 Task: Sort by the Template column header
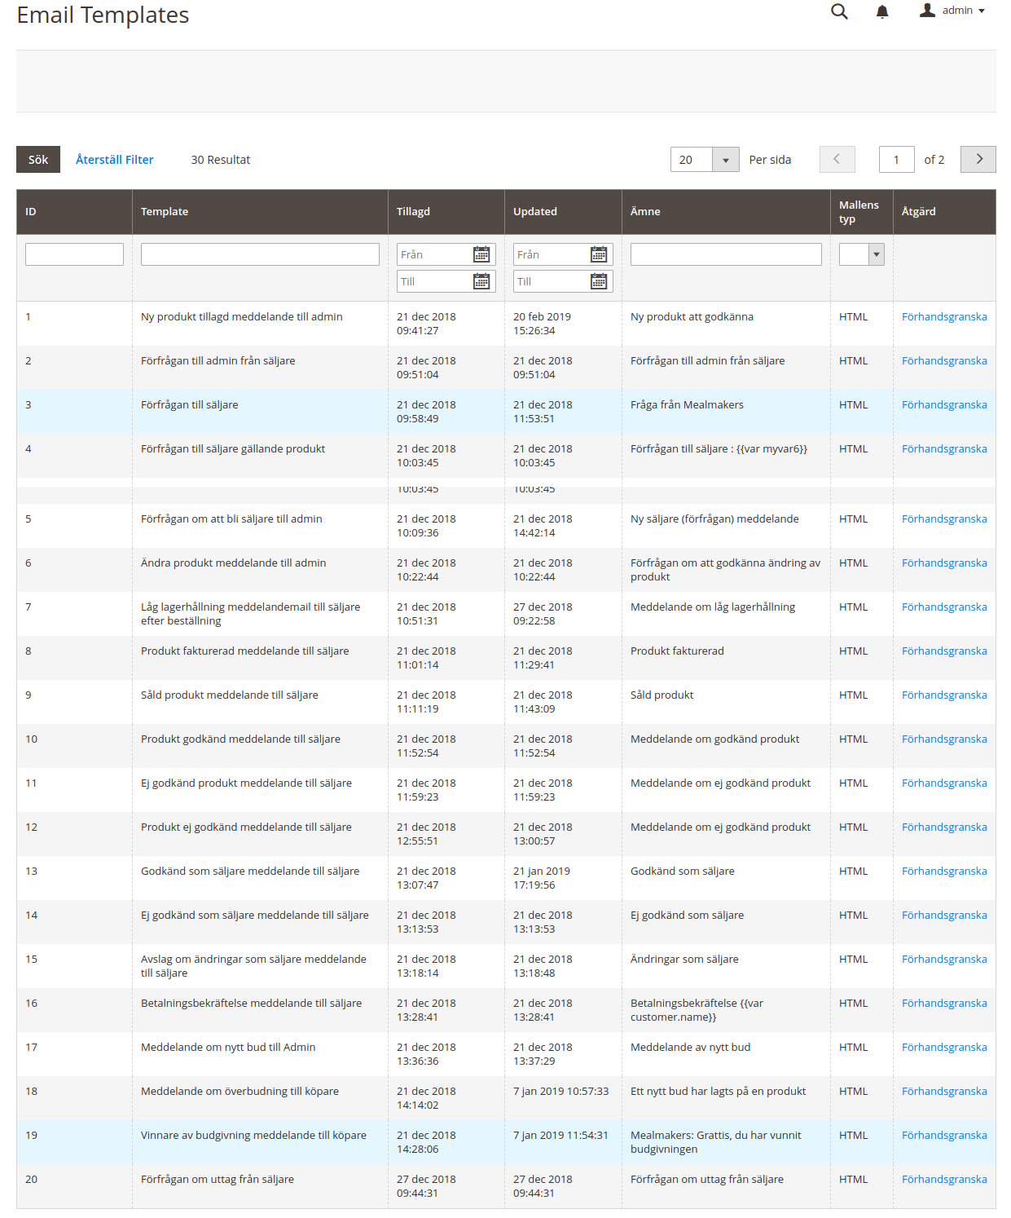(x=165, y=212)
